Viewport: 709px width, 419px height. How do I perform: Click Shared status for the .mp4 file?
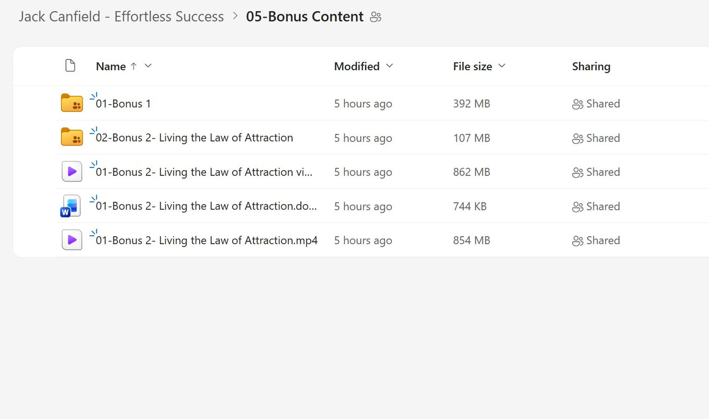point(603,241)
